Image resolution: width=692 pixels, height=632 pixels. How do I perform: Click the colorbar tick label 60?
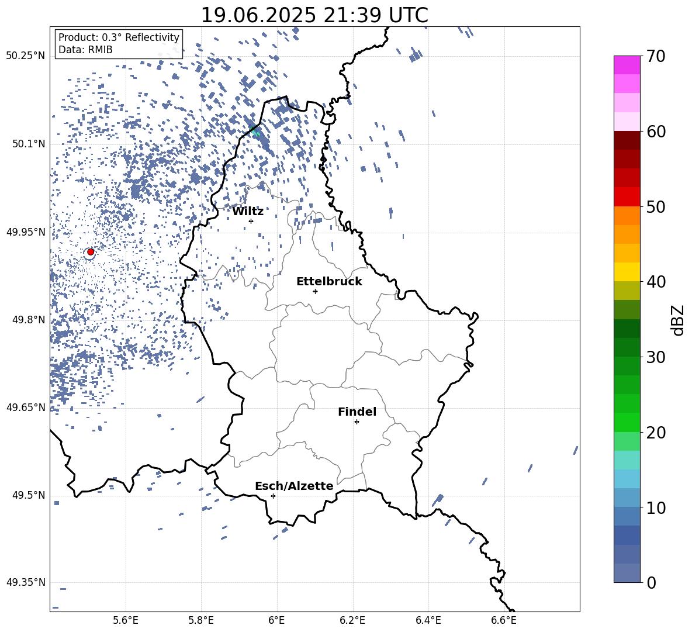(656, 132)
